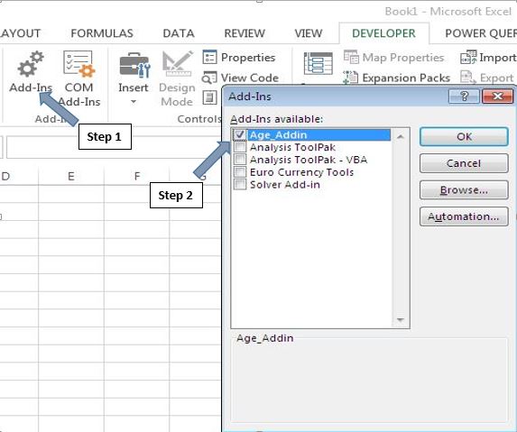The height and width of the screenshot is (432, 517).
Task: Uncheck the Age_Addin checkbox
Action: pyautogui.click(x=240, y=134)
